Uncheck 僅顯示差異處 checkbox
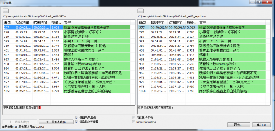 (x=77, y=118)
